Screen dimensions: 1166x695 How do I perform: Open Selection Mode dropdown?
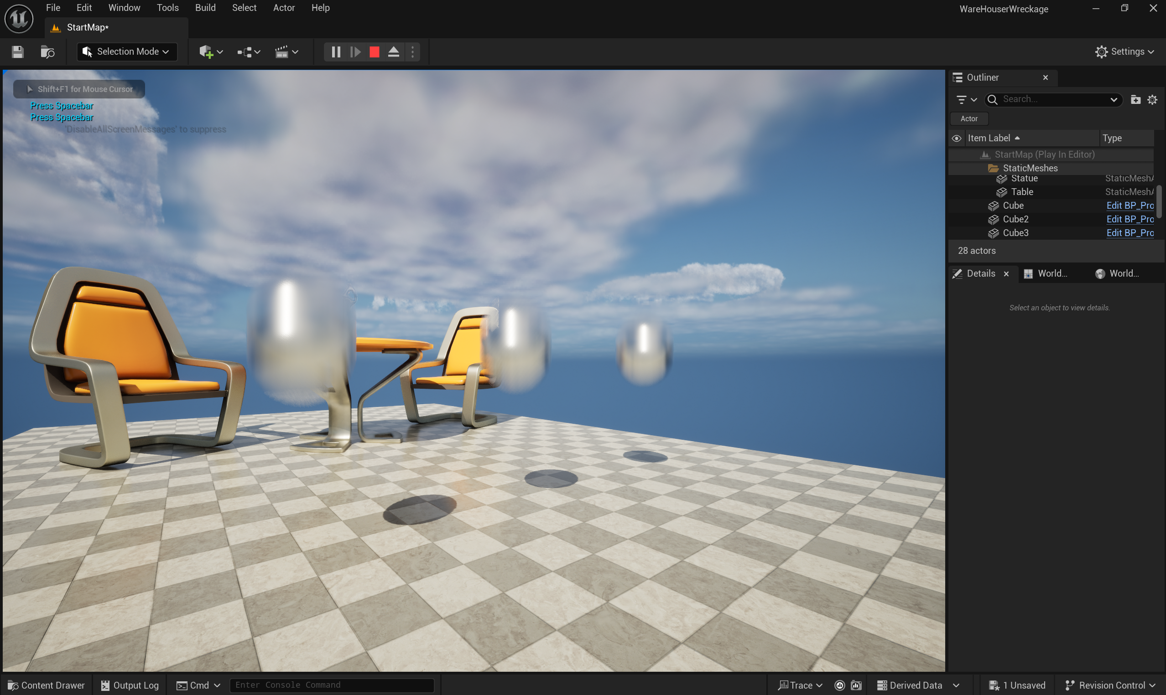coord(126,51)
